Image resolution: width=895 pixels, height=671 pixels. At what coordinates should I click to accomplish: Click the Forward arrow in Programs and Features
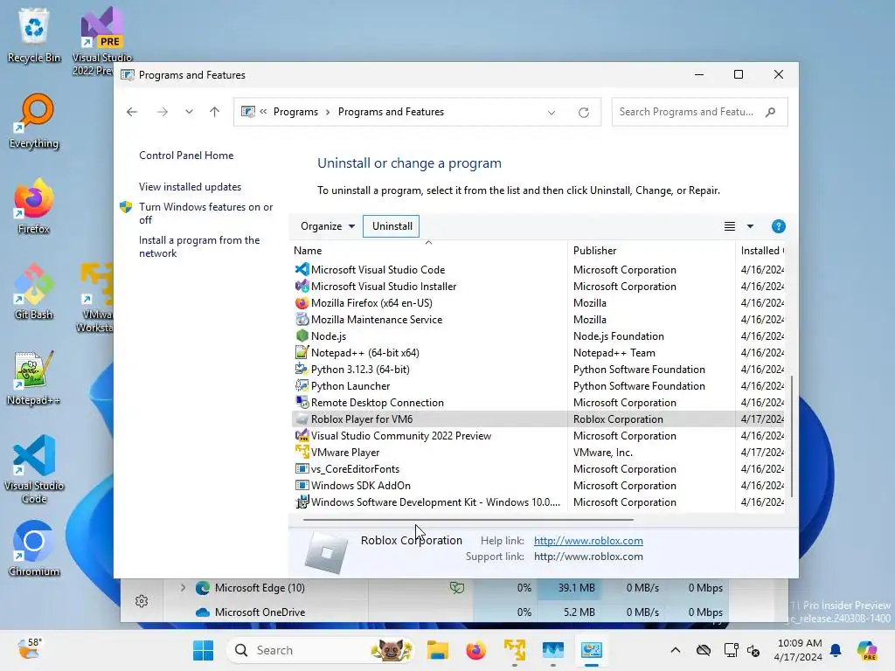pyautogui.click(x=163, y=112)
